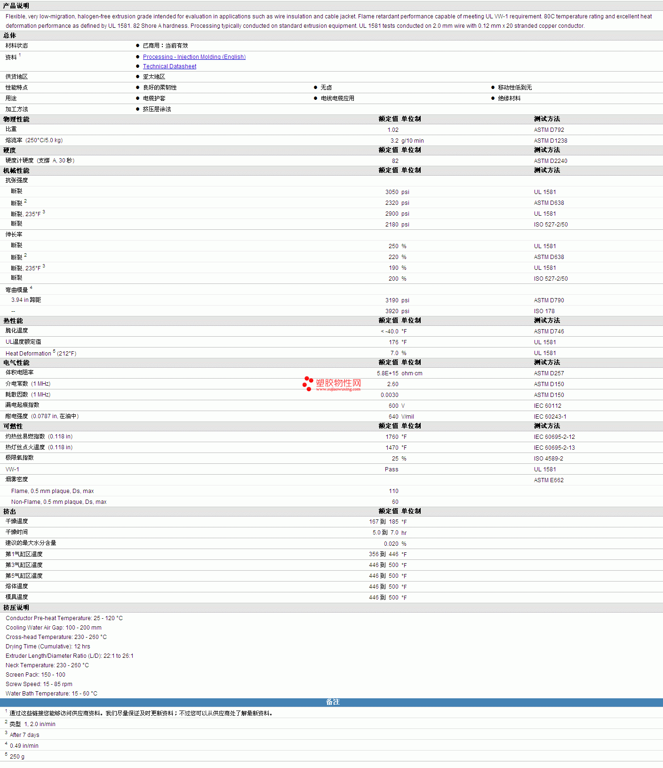Click the Non-Flame, 0.5 mm plaque row label
The image size is (663, 768).
[59, 502]
